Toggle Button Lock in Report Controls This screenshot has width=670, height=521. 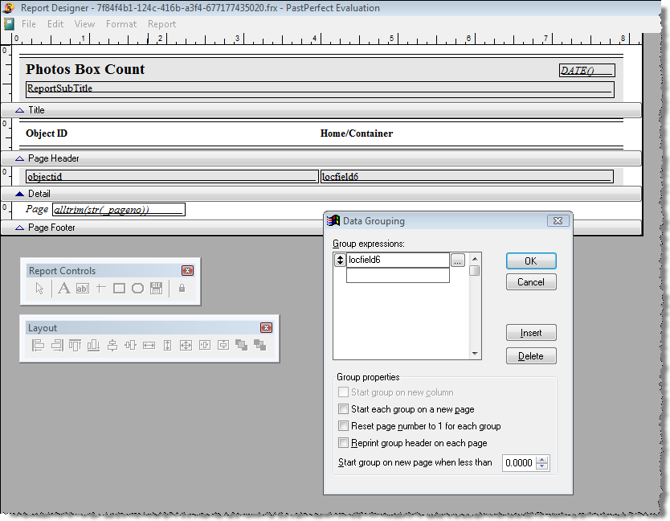click(x=182, y=288)
